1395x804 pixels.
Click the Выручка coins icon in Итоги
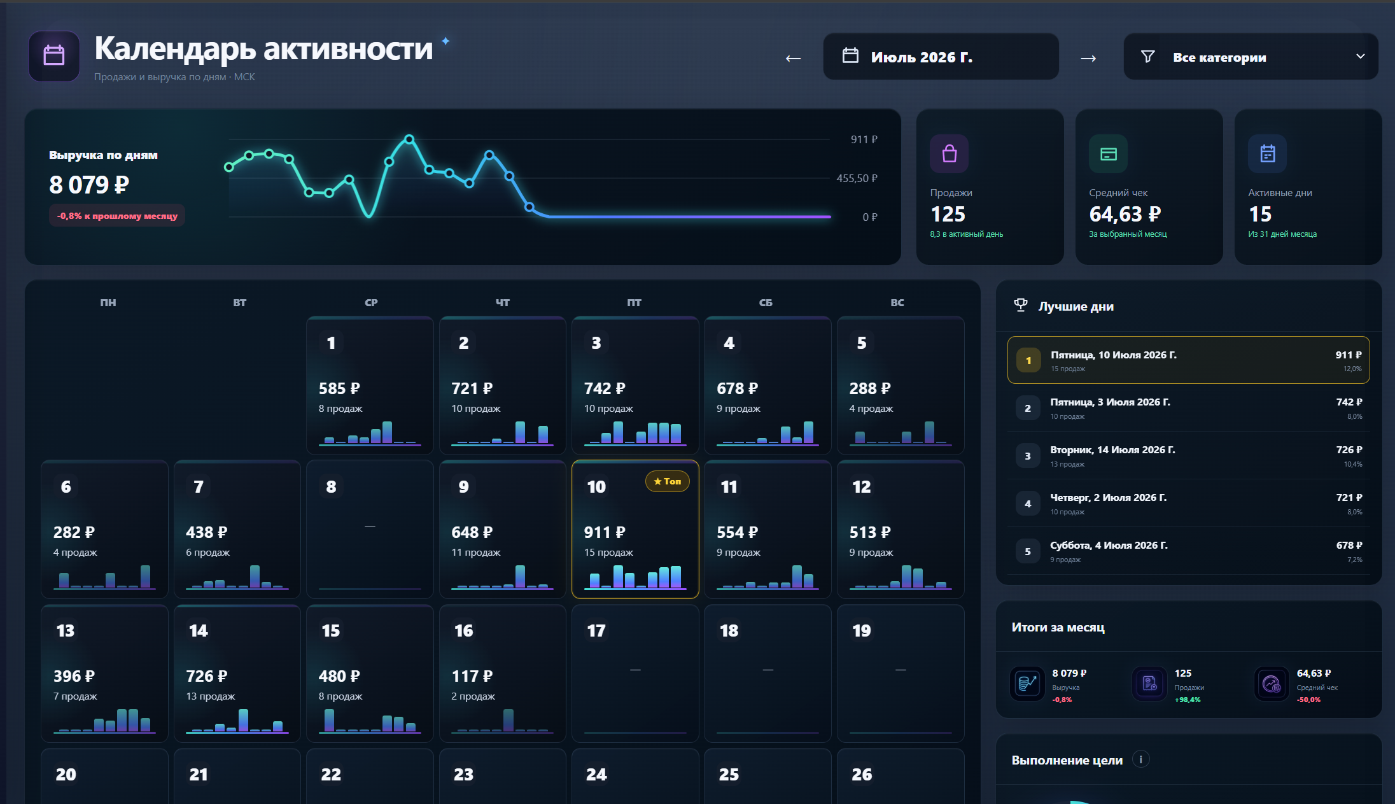[x=1027, y=684]
